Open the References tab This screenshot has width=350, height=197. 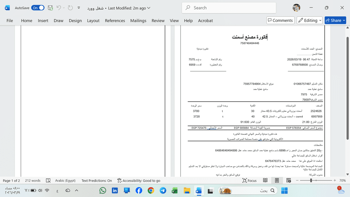coord(115,21)
